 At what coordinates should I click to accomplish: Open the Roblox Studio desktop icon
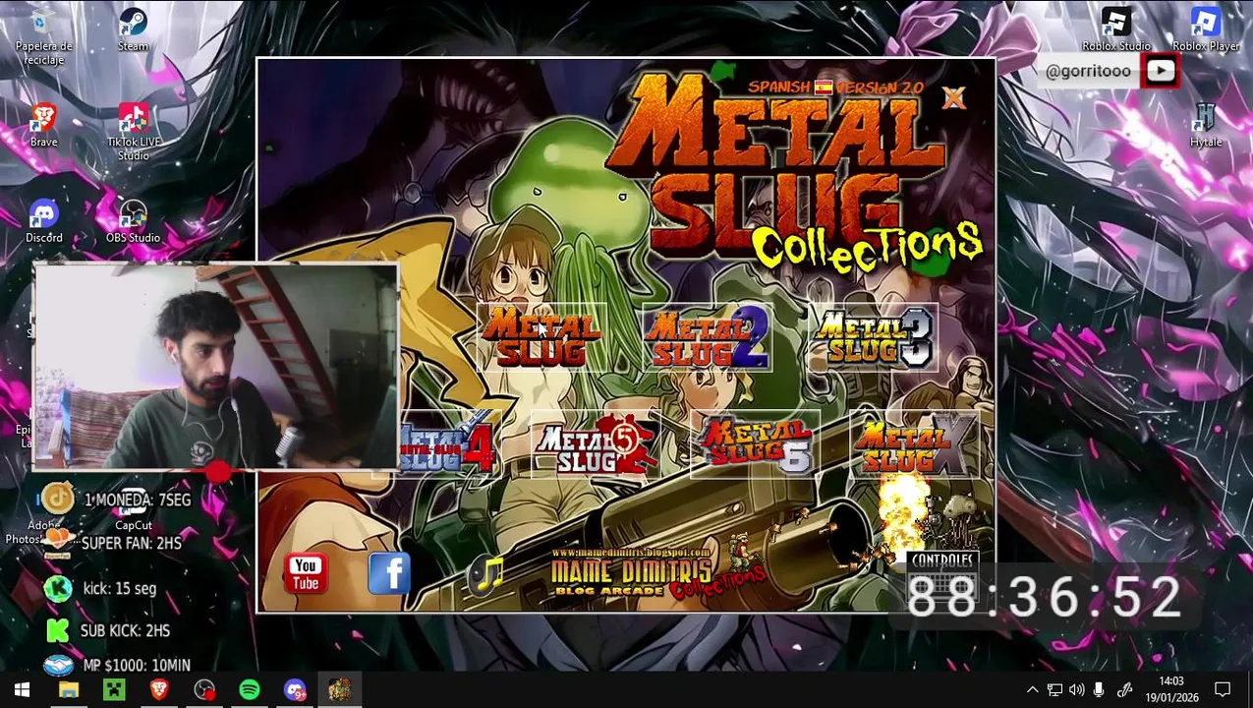coord(1116,29)
